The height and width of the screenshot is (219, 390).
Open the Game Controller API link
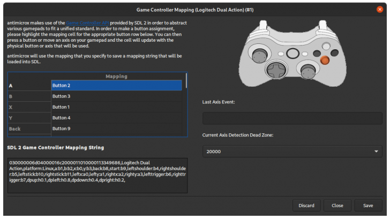pos(87,24)
